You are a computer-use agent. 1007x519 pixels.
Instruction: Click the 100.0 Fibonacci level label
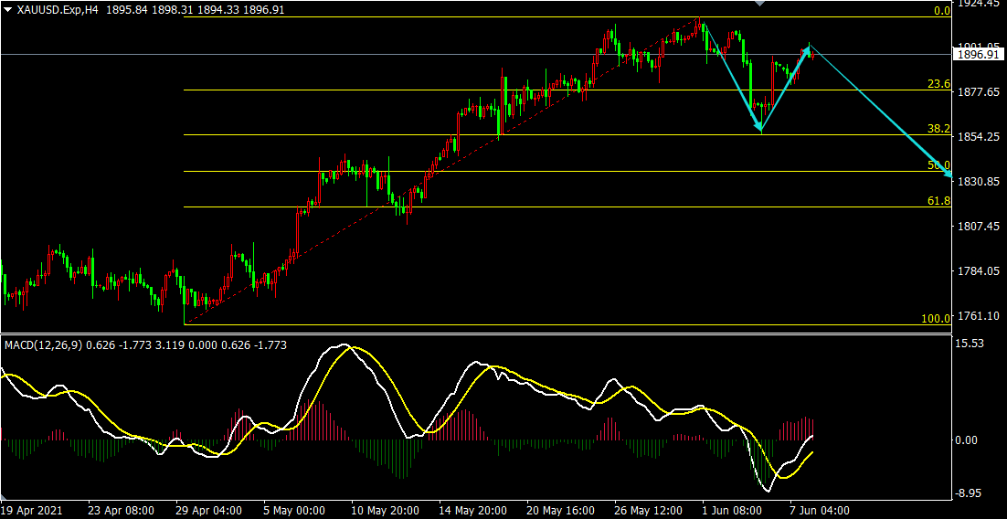click(x=936, y=319)
